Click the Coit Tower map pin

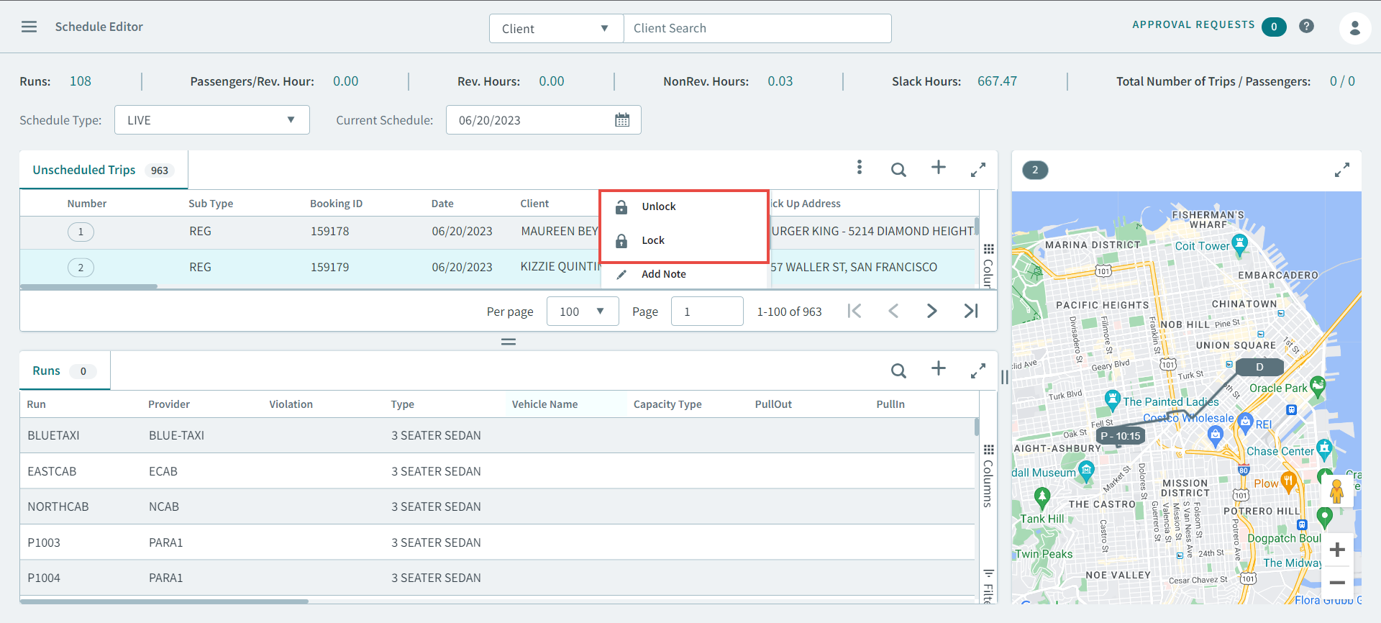[1239, 245]
